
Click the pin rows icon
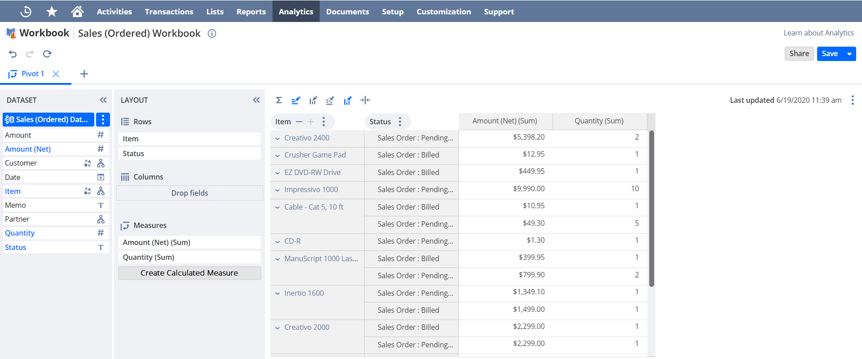click(330, 100)
